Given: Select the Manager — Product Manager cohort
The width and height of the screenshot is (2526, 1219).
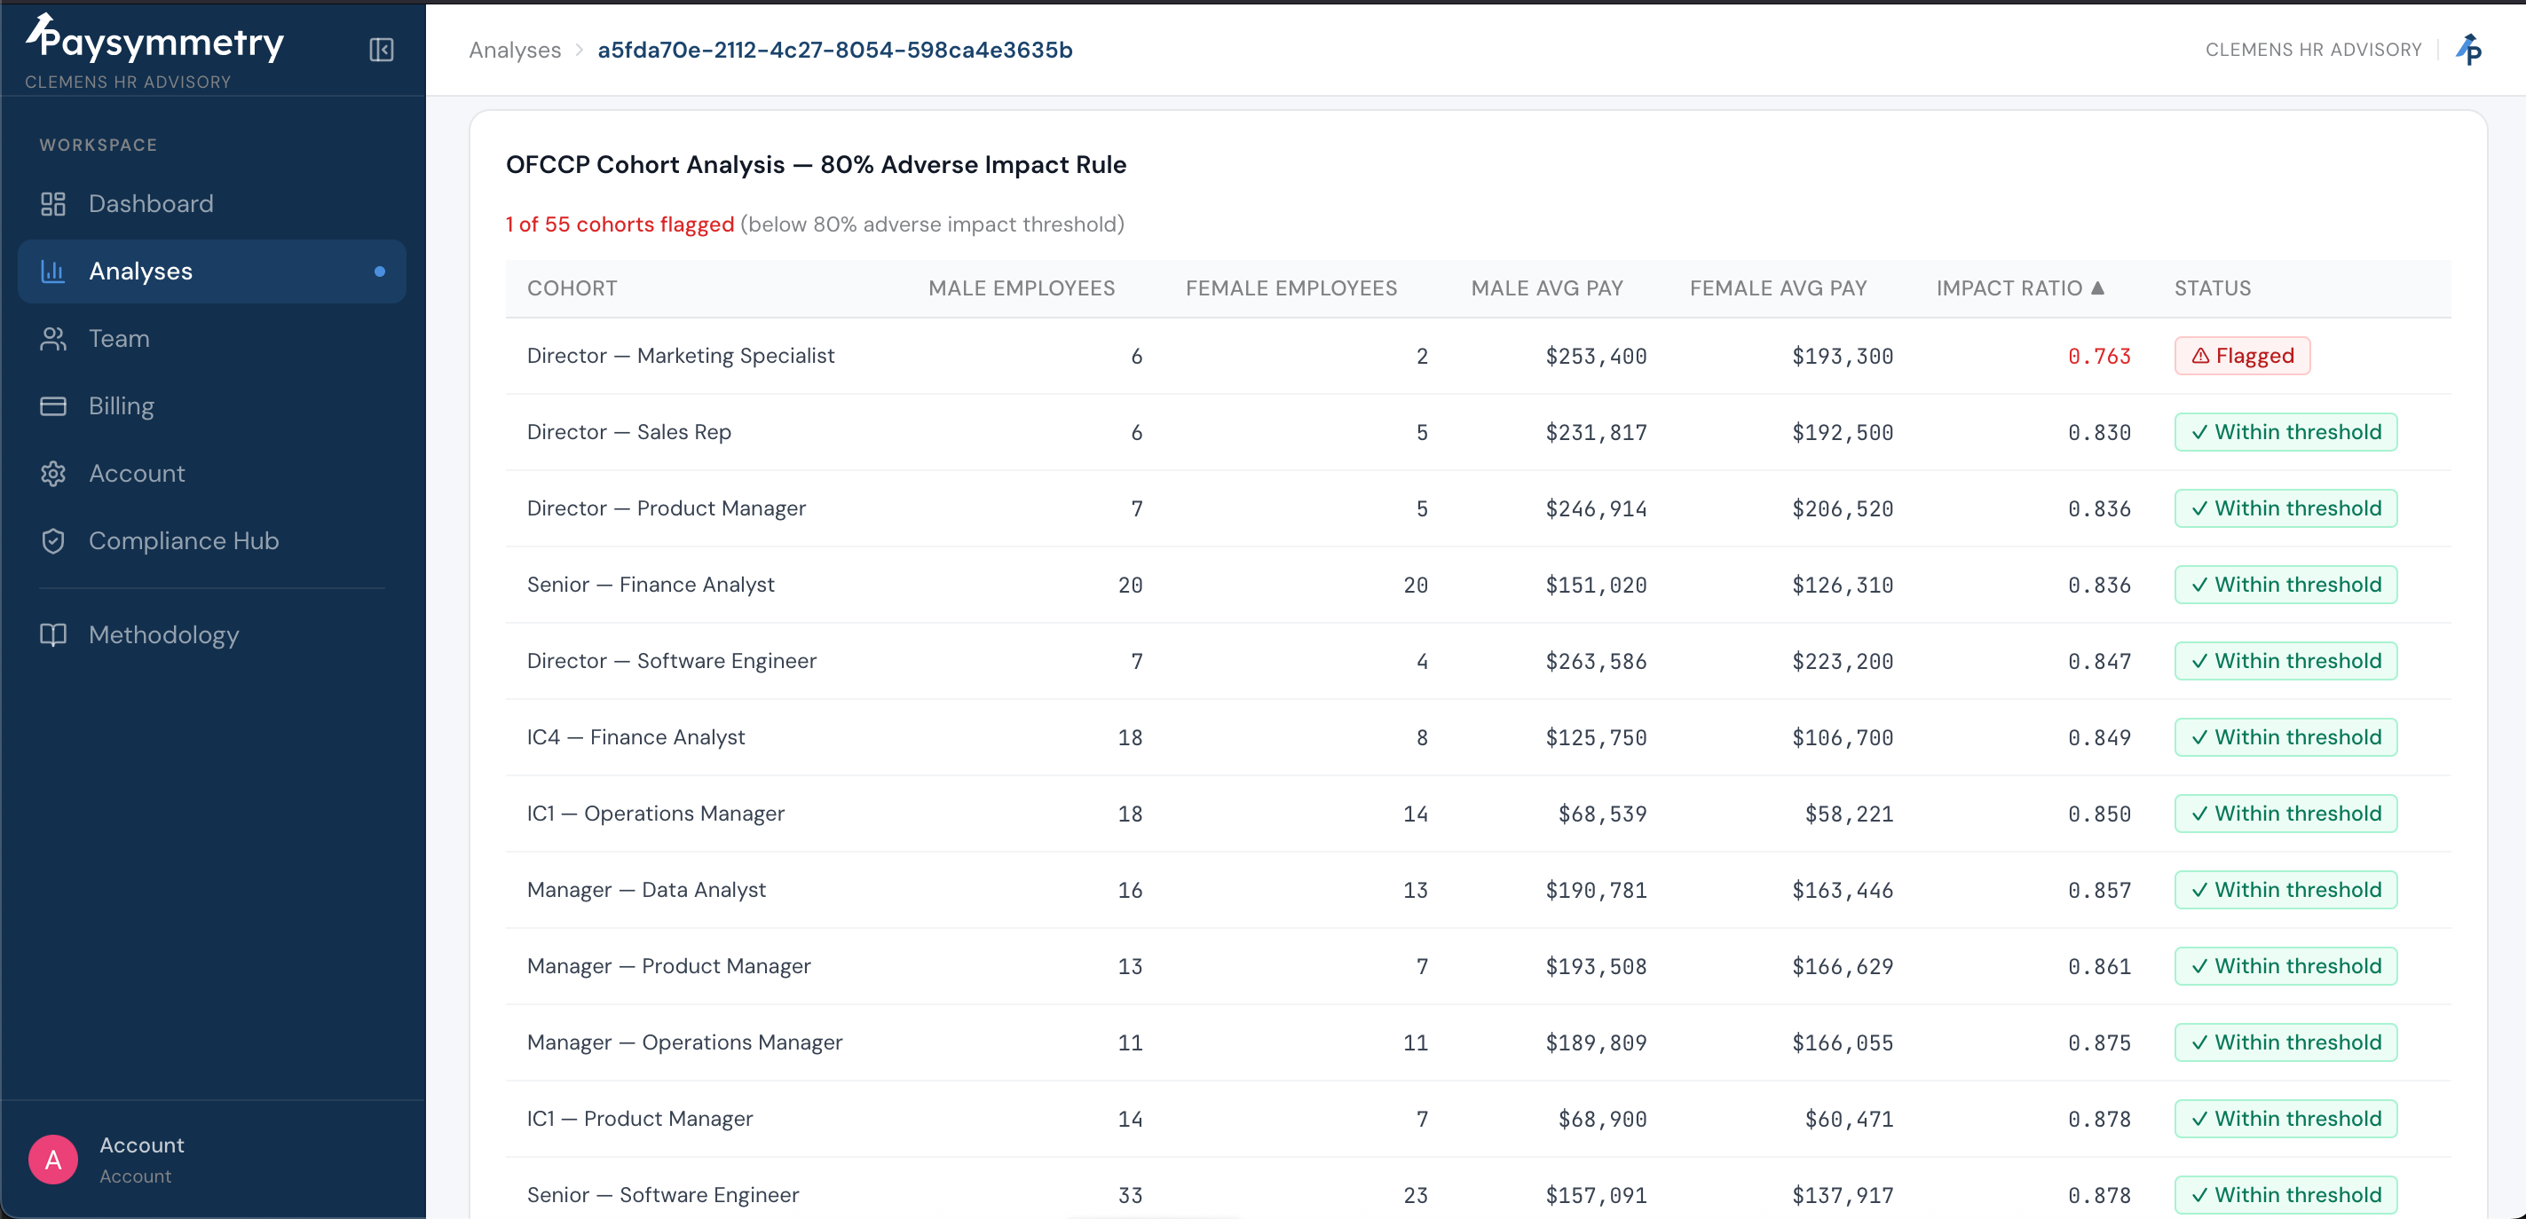Looking at the screenshot, I should coord(668,966).
